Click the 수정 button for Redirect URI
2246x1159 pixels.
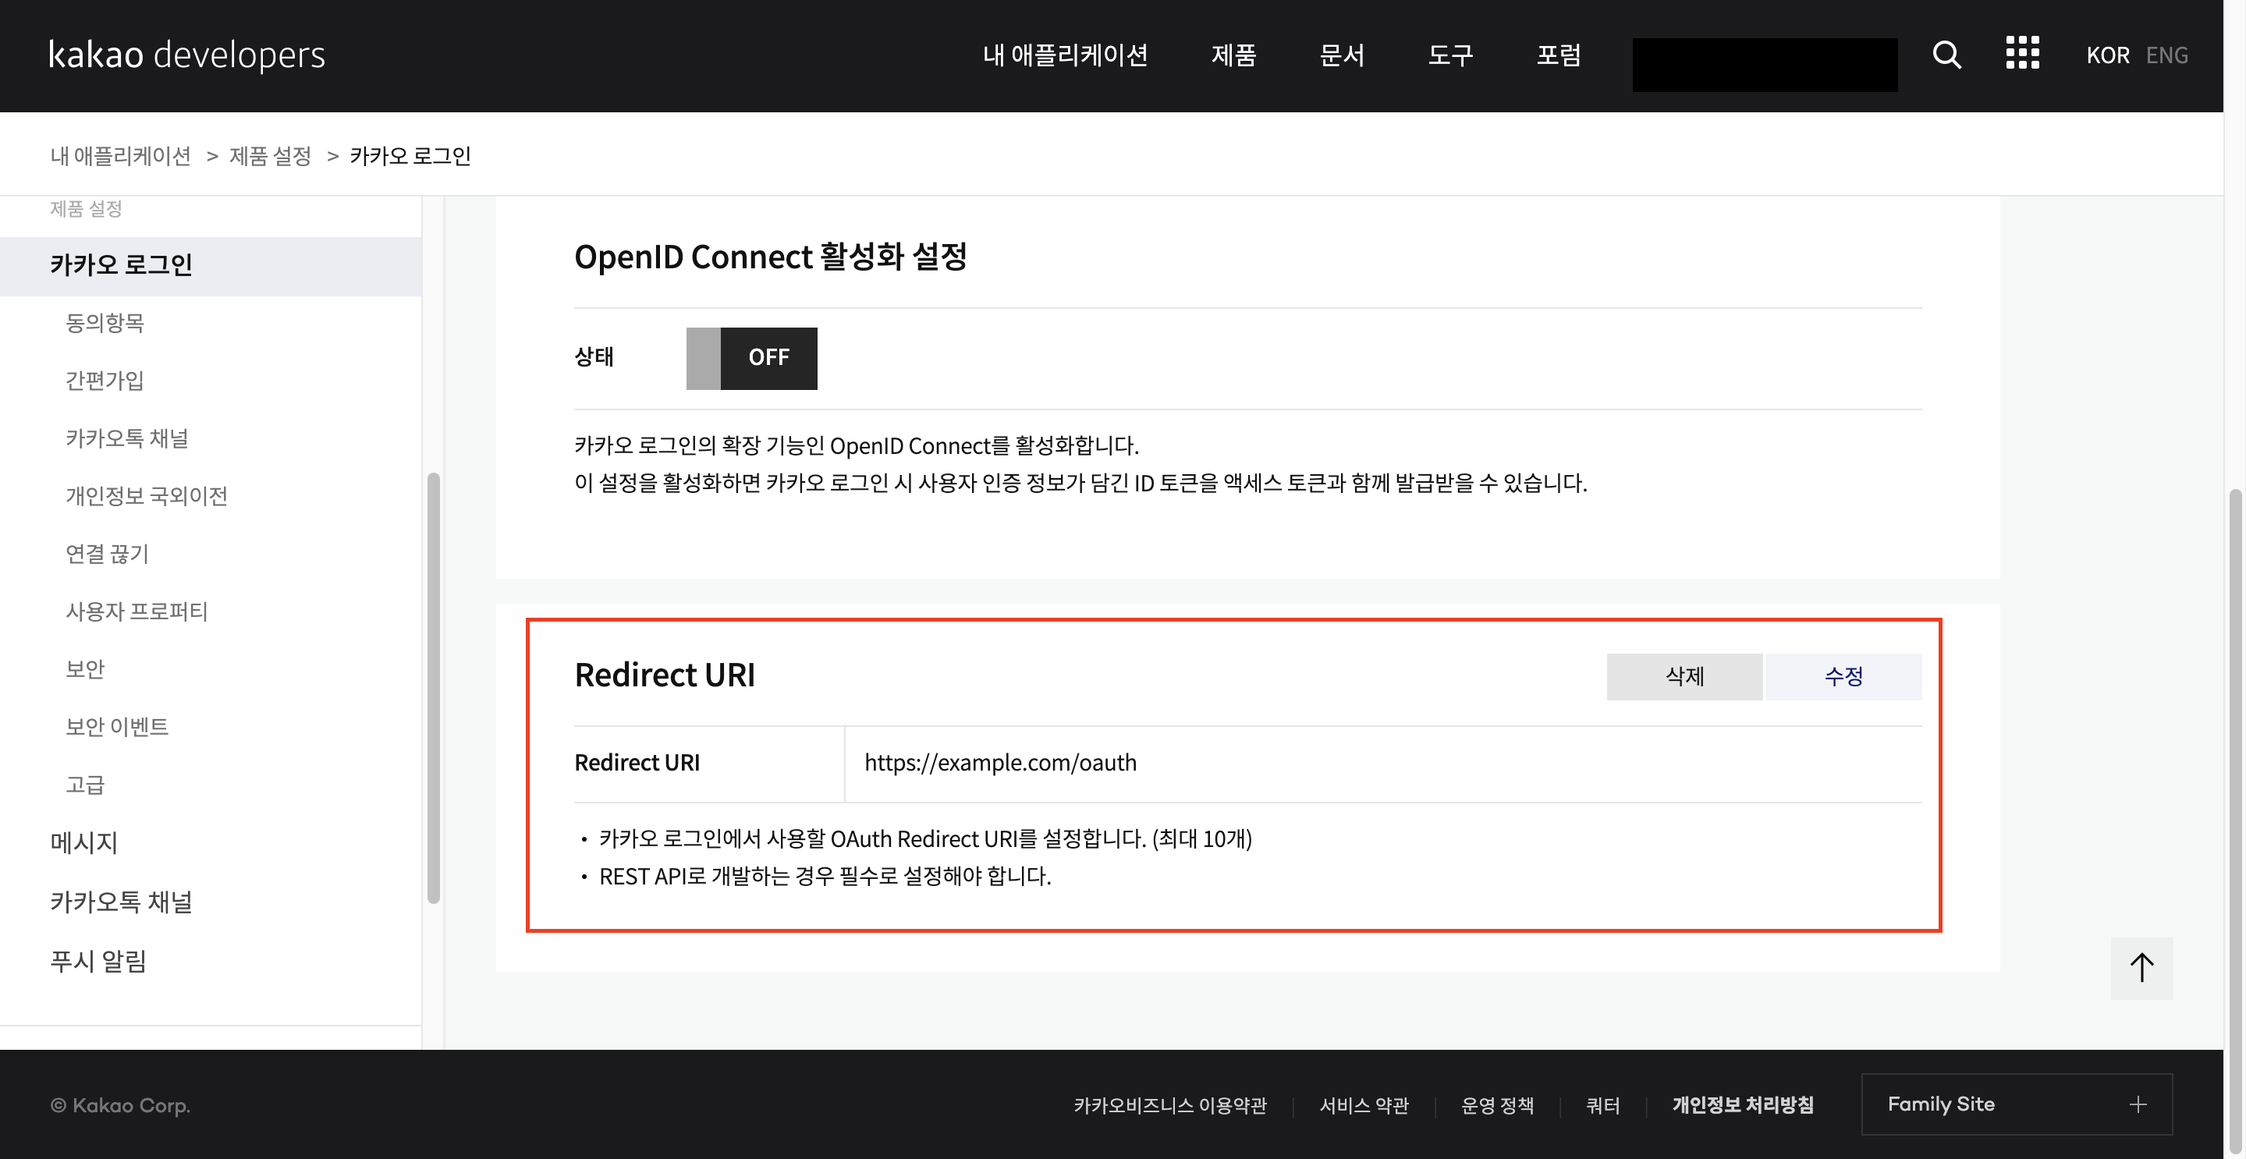(x=1843, y=676)
